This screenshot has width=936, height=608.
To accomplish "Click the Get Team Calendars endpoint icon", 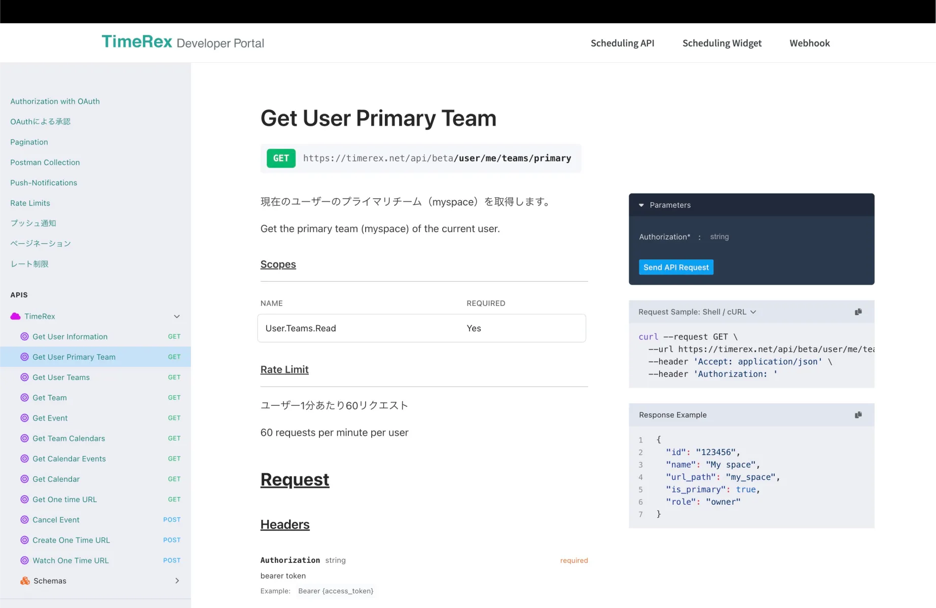I will [24, 438].
